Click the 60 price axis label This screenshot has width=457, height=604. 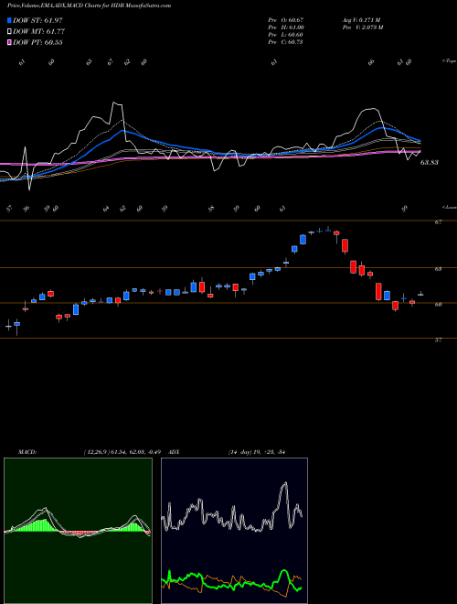[x=438, y=305]
